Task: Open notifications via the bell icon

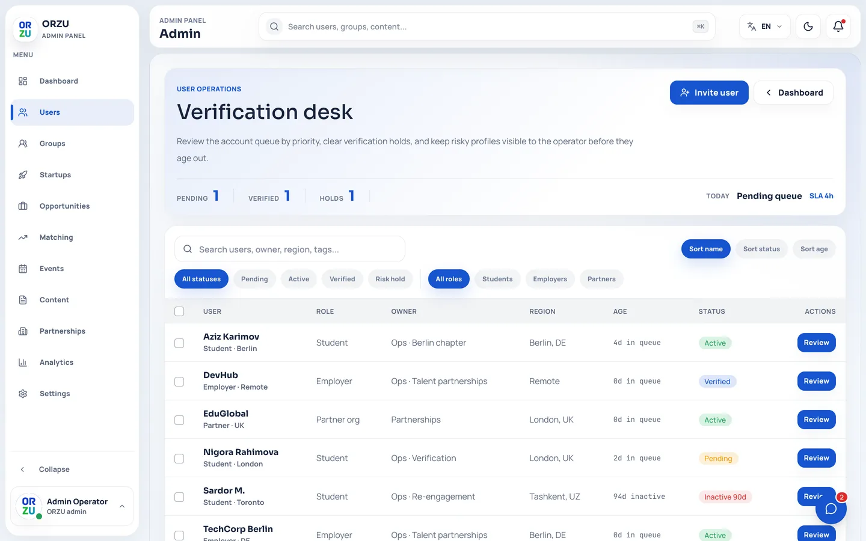Action: point(838,26)
